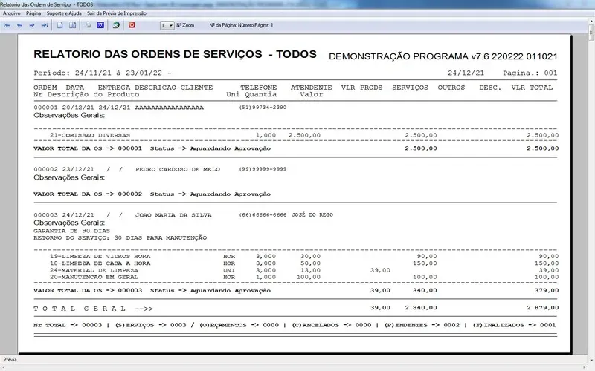Click the blue save/export icon in toolbar
The width and height of the screenshot is (595, 371).
tap(100, 25)
